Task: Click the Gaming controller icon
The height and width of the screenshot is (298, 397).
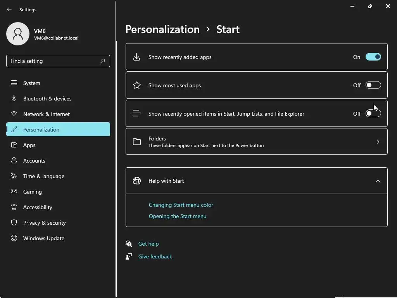Action: 14,192
